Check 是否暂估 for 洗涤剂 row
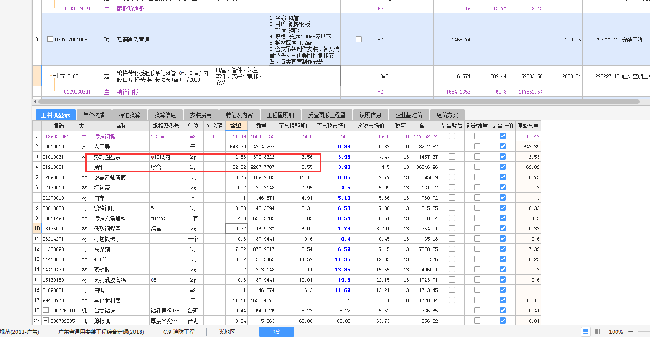This screenshot has width=650, height=337. pos(452,249)
